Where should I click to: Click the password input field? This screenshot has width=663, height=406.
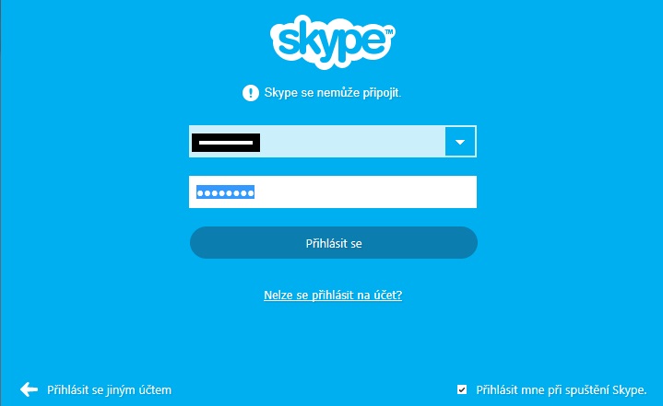333,192
